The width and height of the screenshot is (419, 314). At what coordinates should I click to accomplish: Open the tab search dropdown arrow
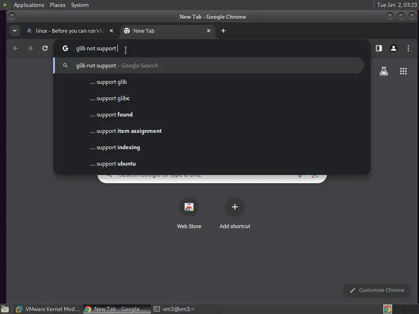click(x=15, y=31)
